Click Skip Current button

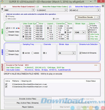click(65, 107)
